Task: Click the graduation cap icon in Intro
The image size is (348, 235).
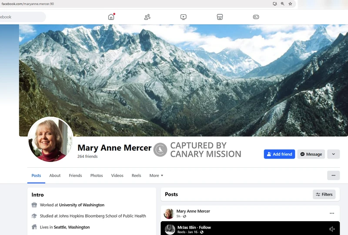Action: [34, 216]
